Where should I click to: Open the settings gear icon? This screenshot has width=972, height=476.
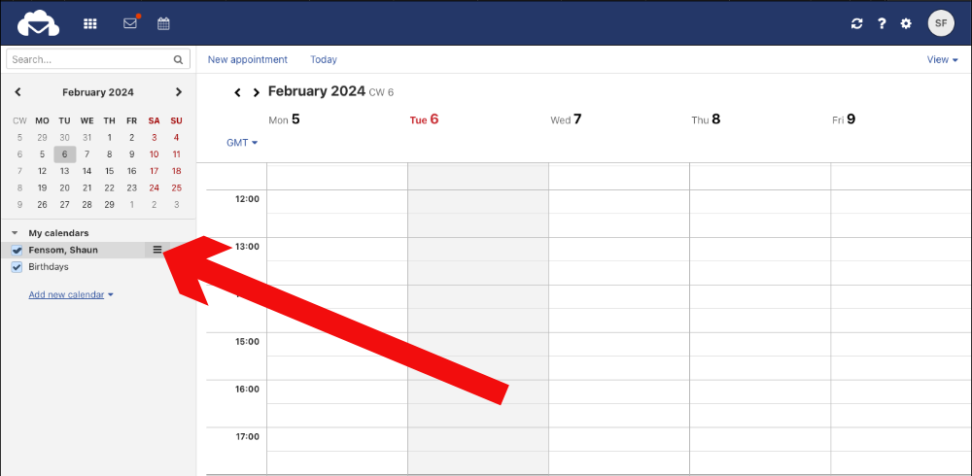tap(906, 23)
